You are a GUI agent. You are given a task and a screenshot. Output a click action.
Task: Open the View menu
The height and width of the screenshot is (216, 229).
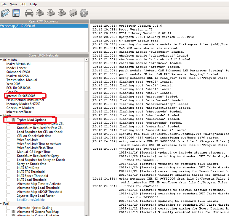click(13, 4)
